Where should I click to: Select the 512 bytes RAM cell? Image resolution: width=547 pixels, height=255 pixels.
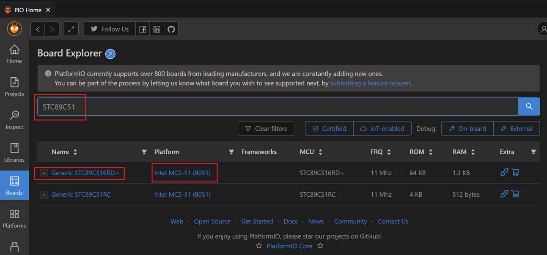click(x=466, y=194)
